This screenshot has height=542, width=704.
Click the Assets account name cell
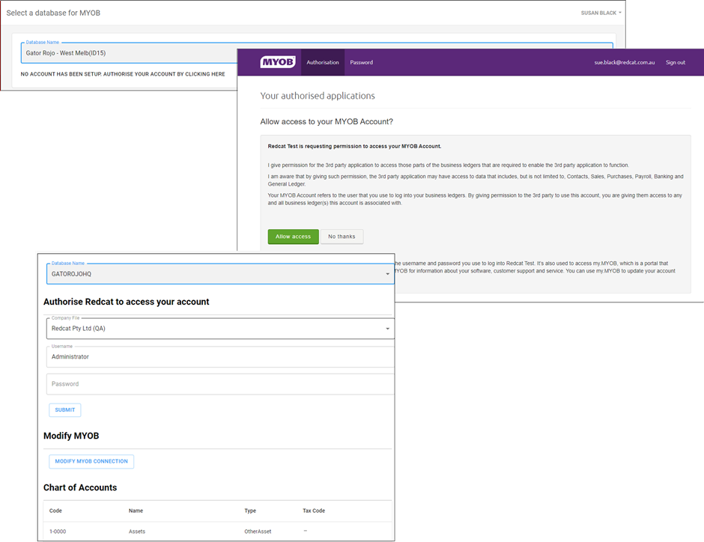click(x=137, y=532)
